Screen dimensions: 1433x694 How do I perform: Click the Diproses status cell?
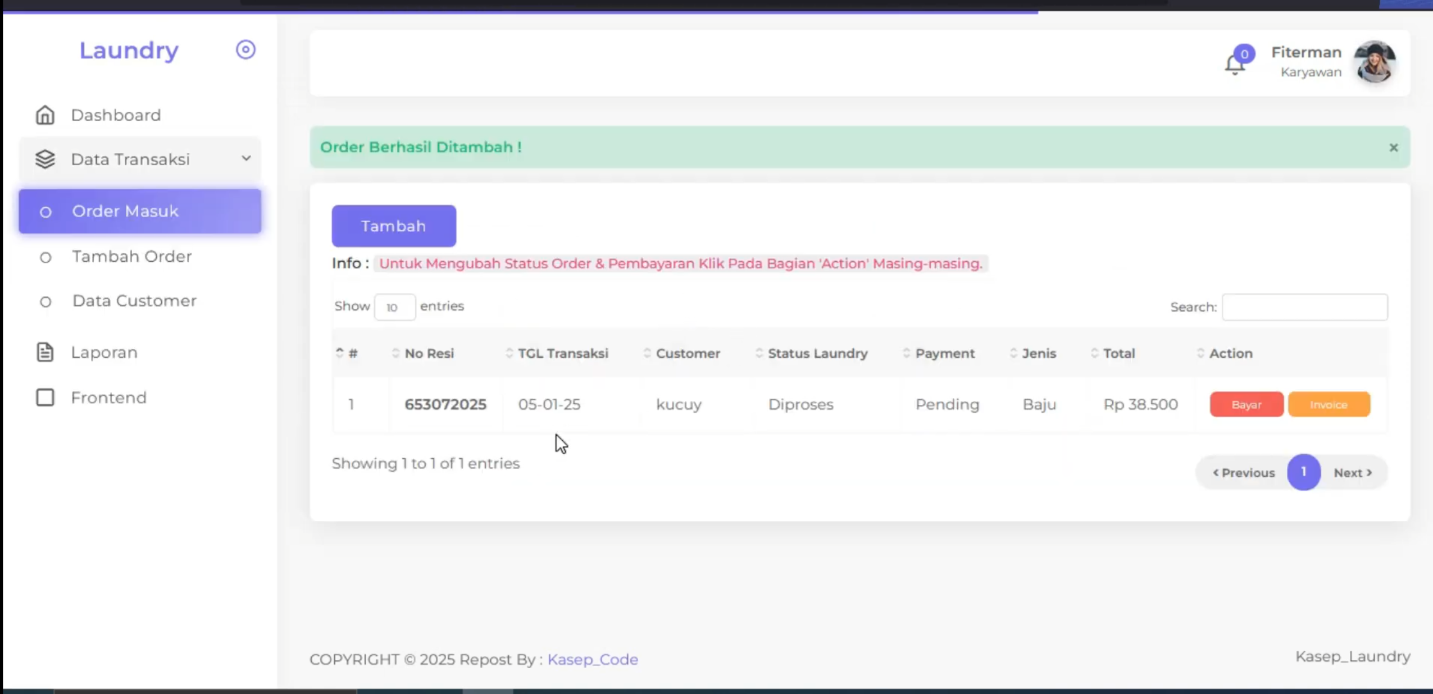coord(800,404)
